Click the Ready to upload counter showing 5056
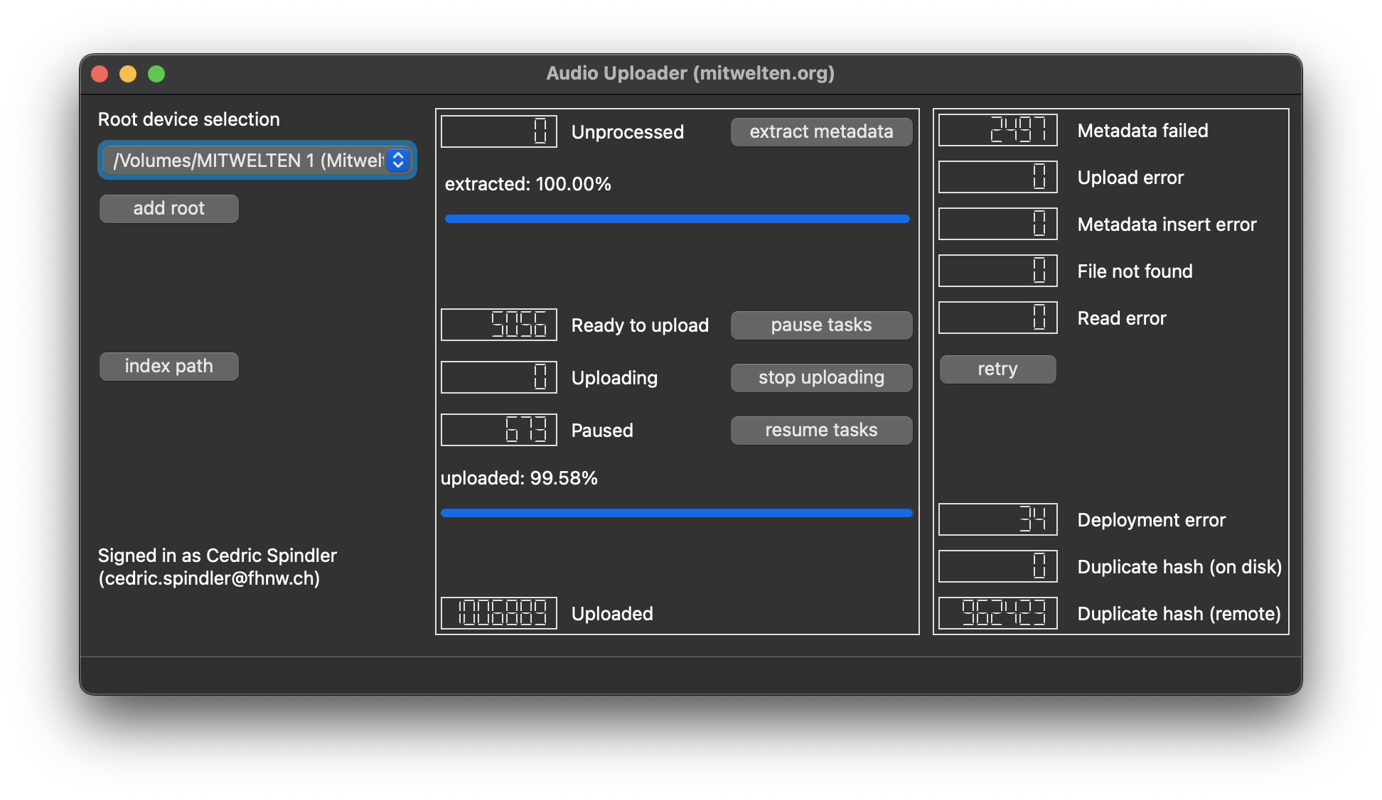The width and height of the screenshot is (1382, 800). pos(498,325)
